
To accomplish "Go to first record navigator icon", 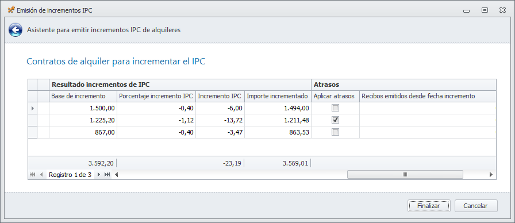I will (x=33, y=175).
